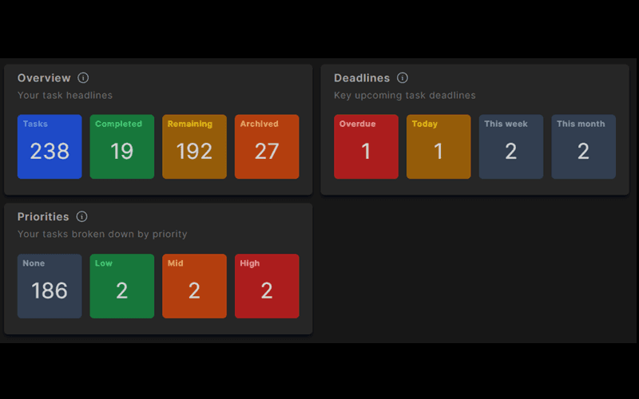Screen dimensions: 639x399
Task: Click the Deadlines info icon
Action: click(x=403, y=77)
